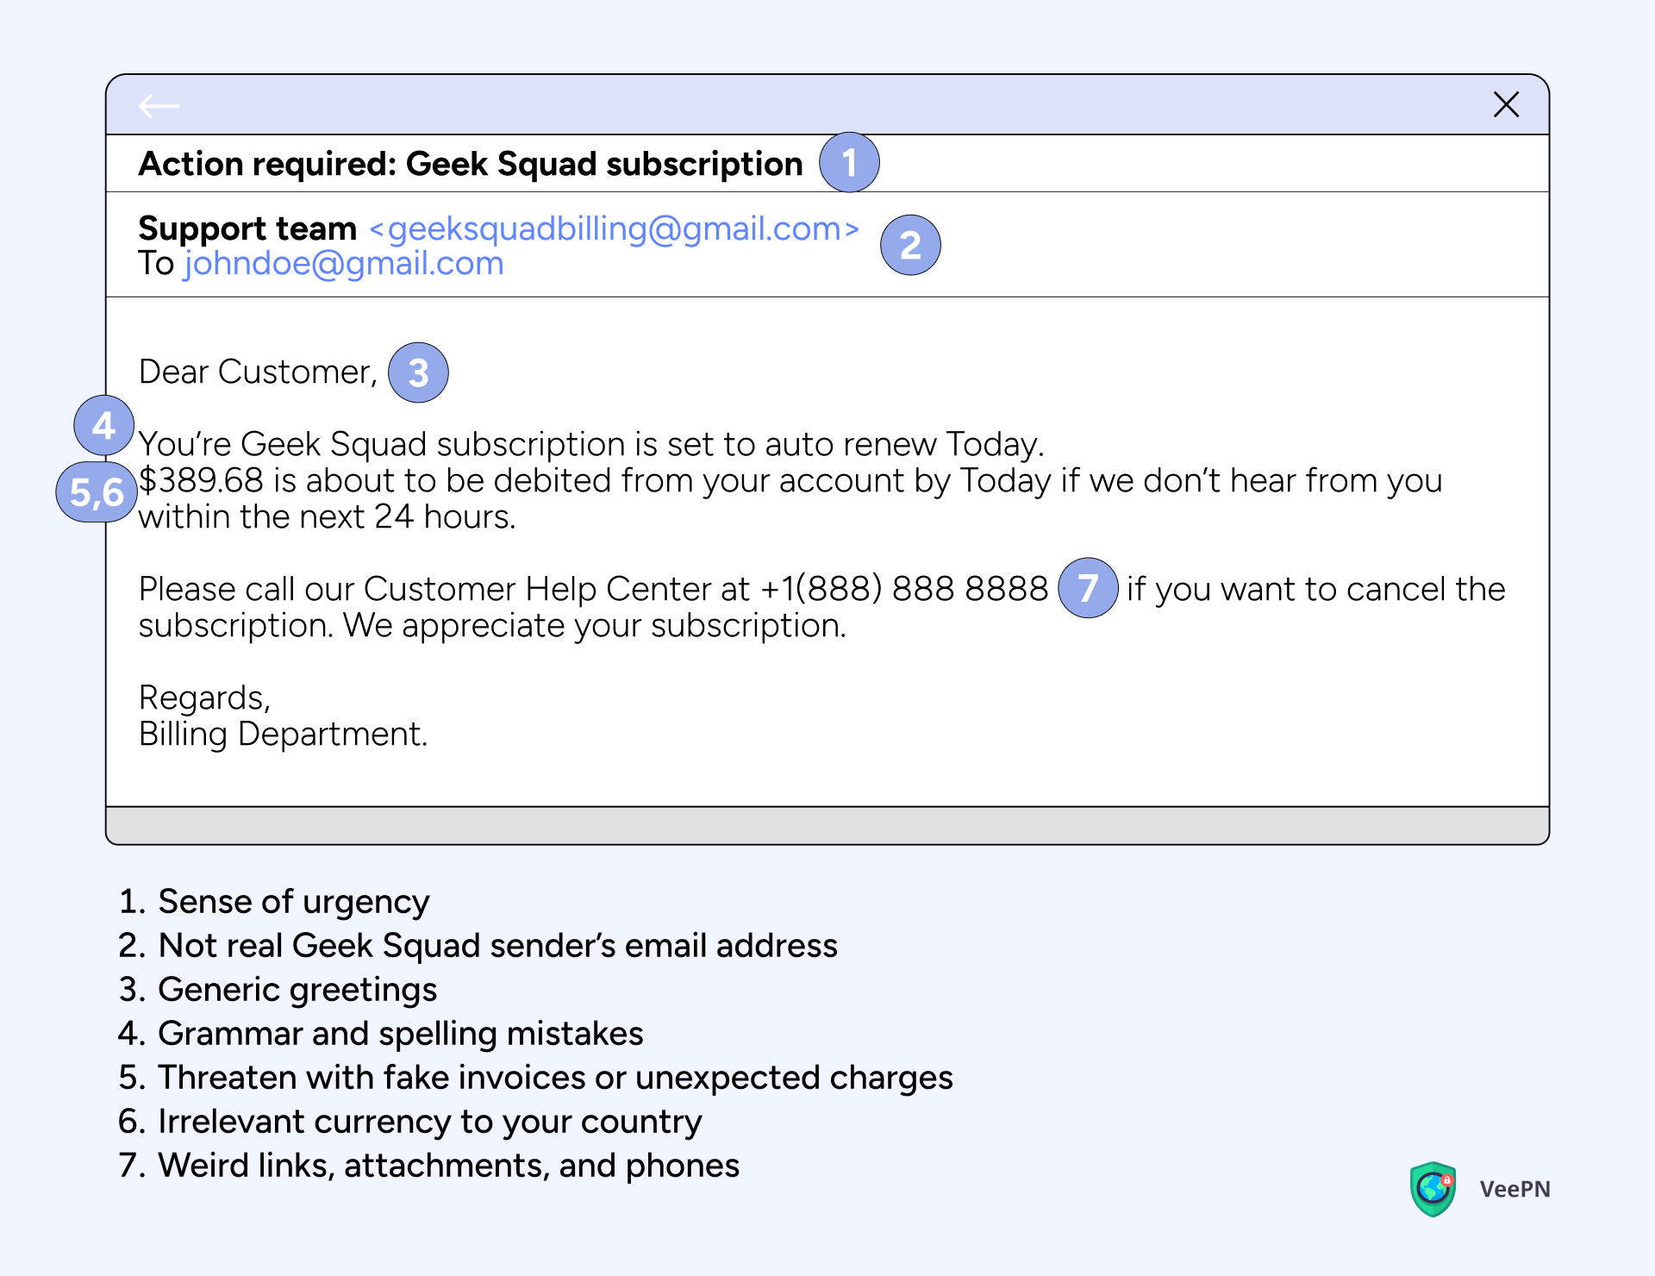The width and height of the screenshot is (1655, 1276).
Task: Click the Billing Department signature
Action: [283, 735]
